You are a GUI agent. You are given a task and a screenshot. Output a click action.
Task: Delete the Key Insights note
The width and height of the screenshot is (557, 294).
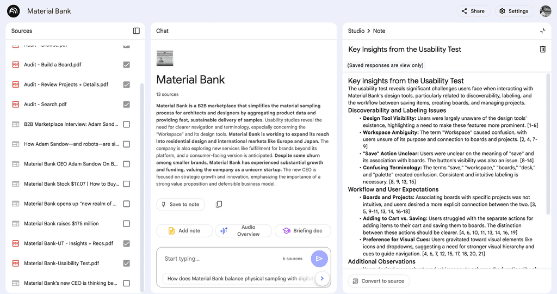coord(543,50)
